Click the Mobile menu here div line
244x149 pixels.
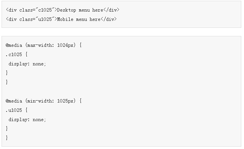pyautogui.click(x=61, y=19)
